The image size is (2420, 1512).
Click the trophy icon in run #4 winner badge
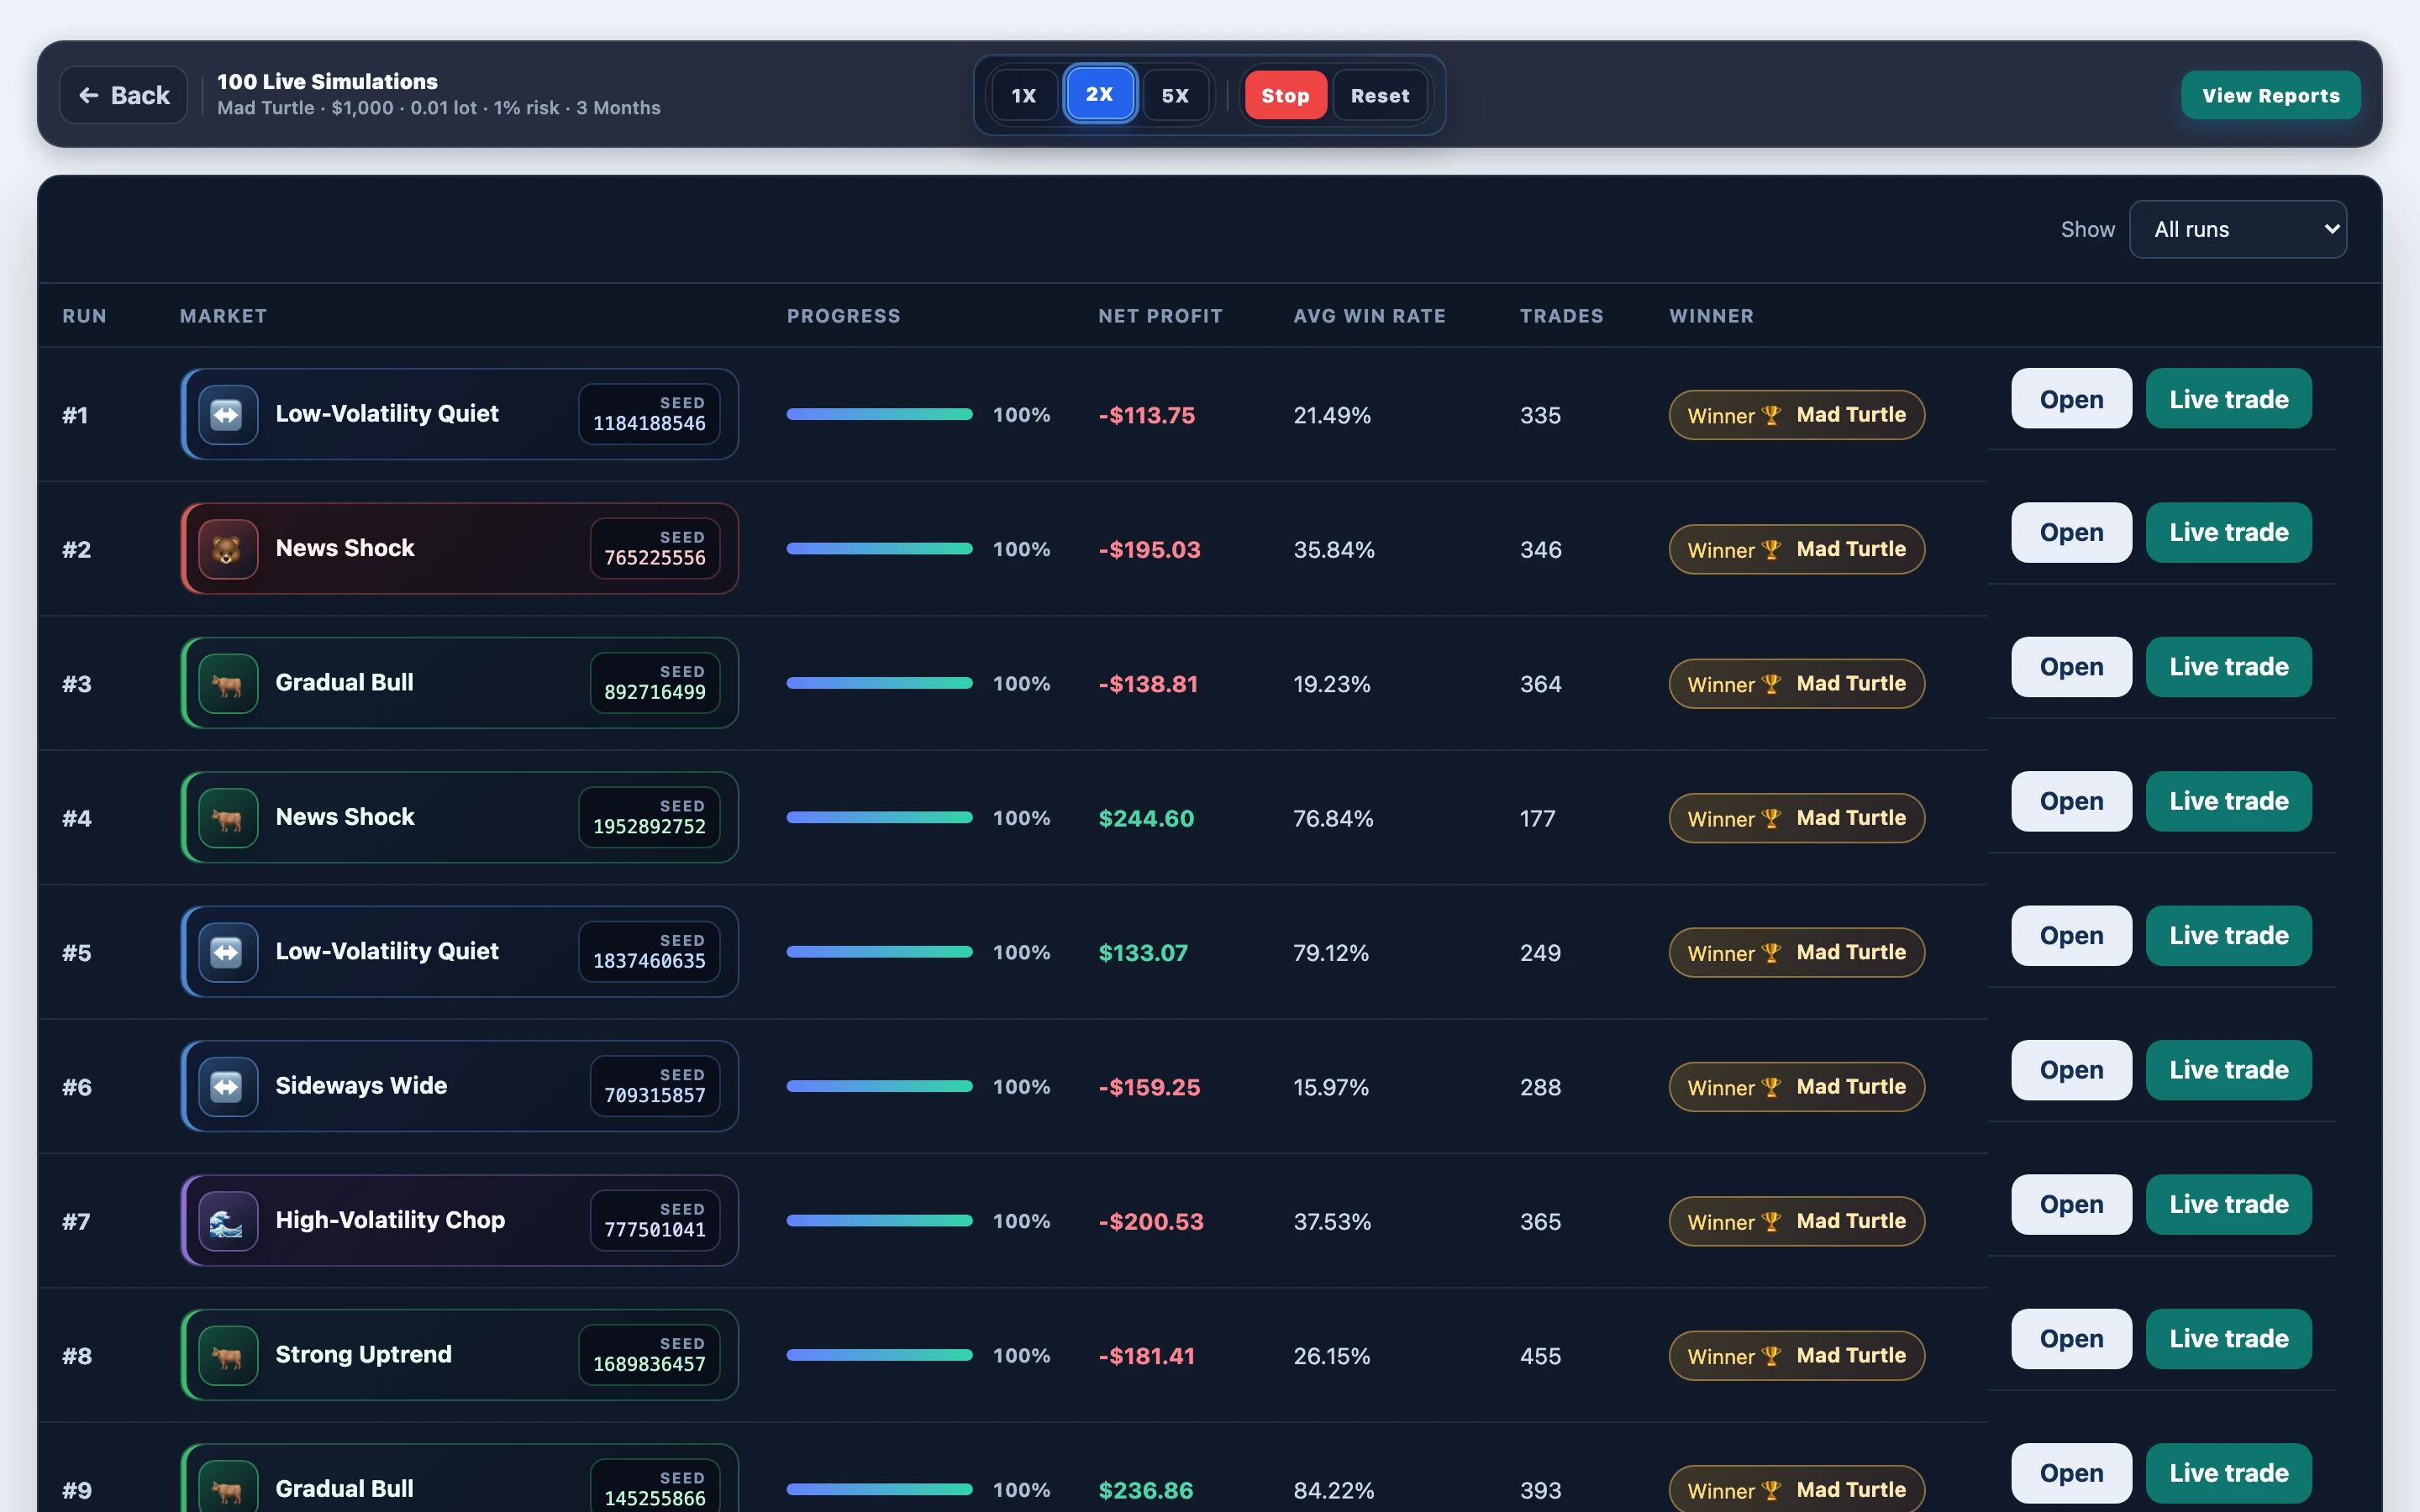point(1771,818)
